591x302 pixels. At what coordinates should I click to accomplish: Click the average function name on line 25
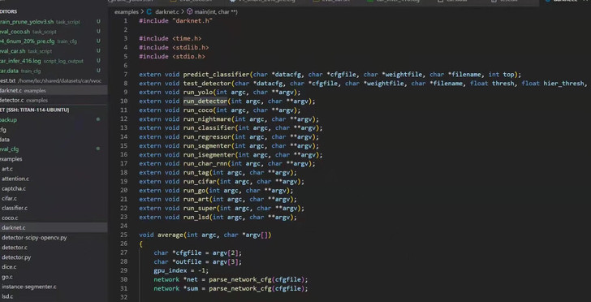tap(170, 235)
